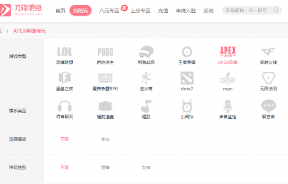The height and width of the screenshot is (184, 288).
Task: Go to the 首页 nav tab
Action: tap(60, 11)
